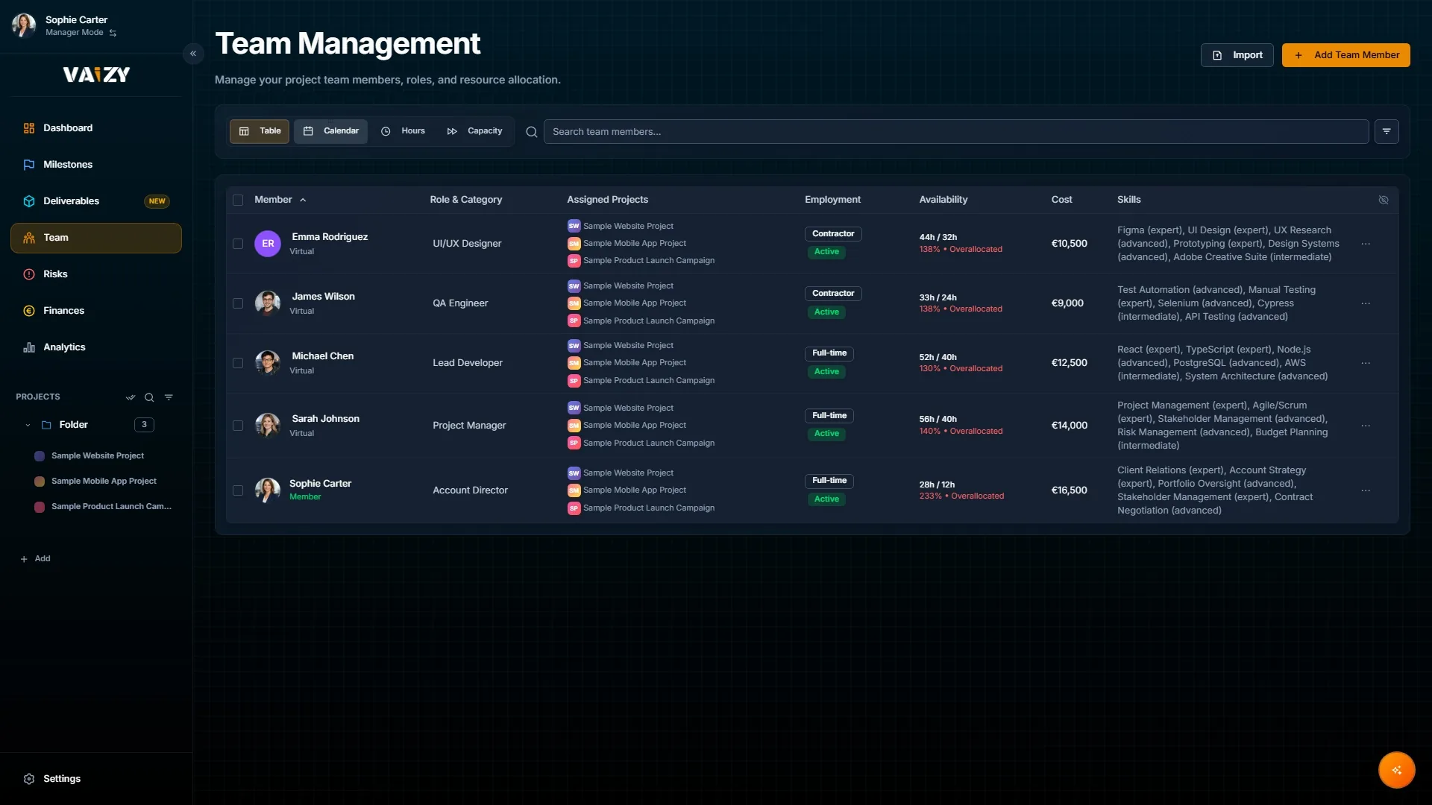Image resolution: width=1432 pixels, height=805 pixels.
Task: Click Emma Rodriguez's ER avatar
Action: click(x=268, y=244)
